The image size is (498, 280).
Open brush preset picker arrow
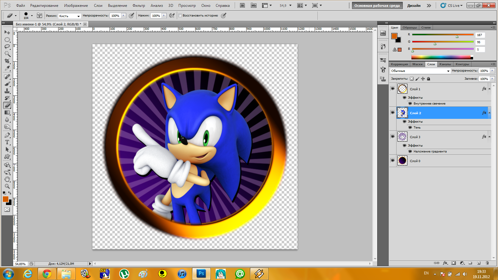point(32,16)
